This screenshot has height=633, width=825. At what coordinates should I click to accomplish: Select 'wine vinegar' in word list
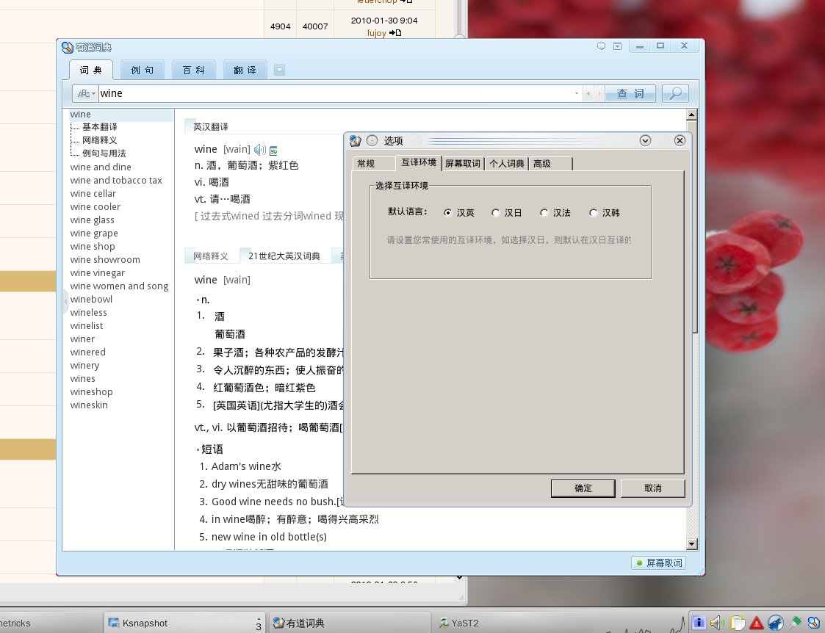(x=97, y=273)
